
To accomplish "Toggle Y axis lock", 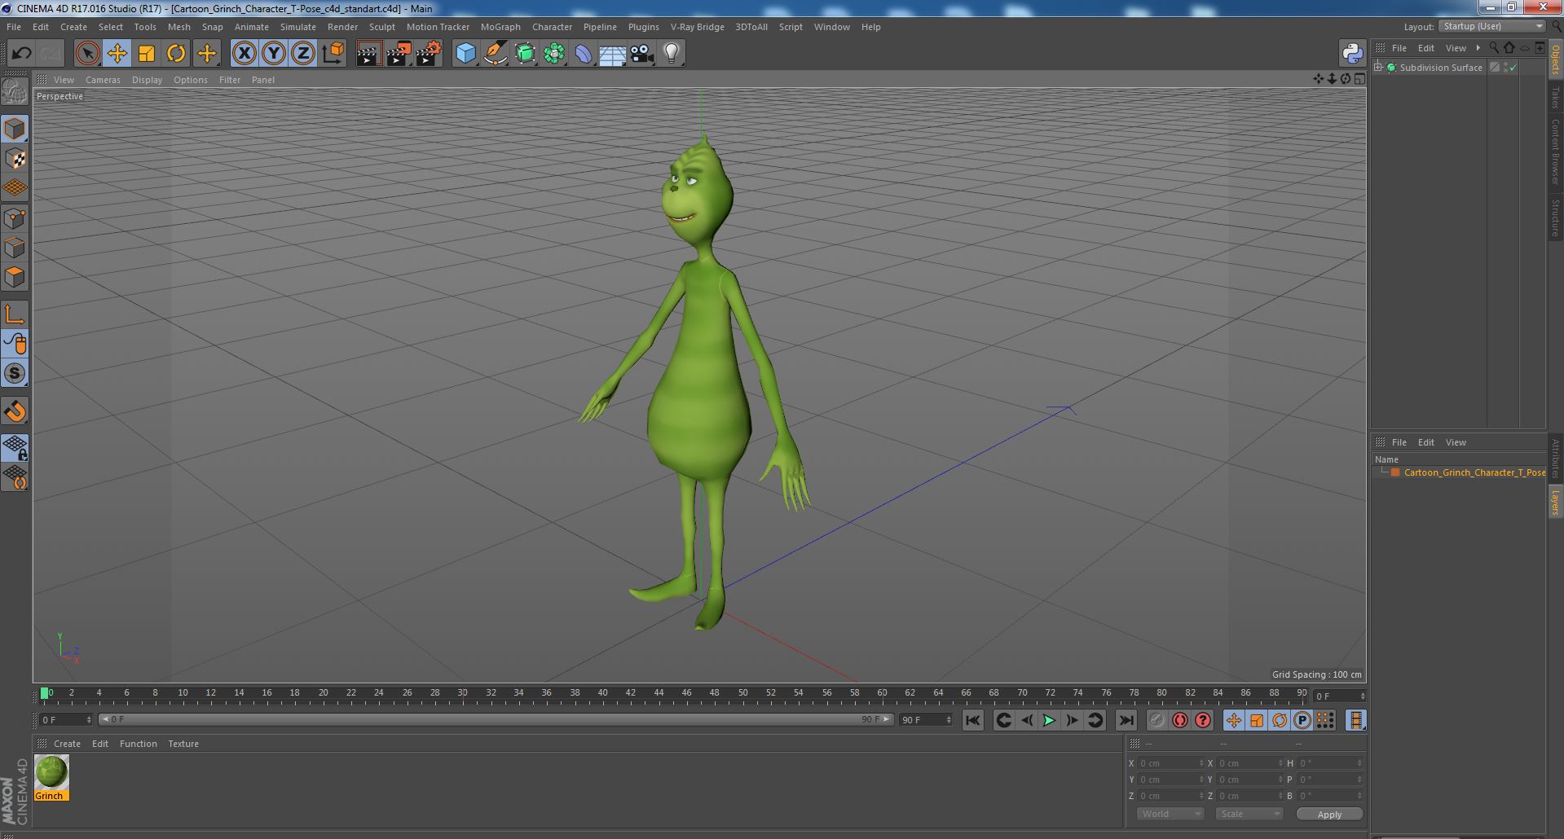I will [x=274, y=54].
